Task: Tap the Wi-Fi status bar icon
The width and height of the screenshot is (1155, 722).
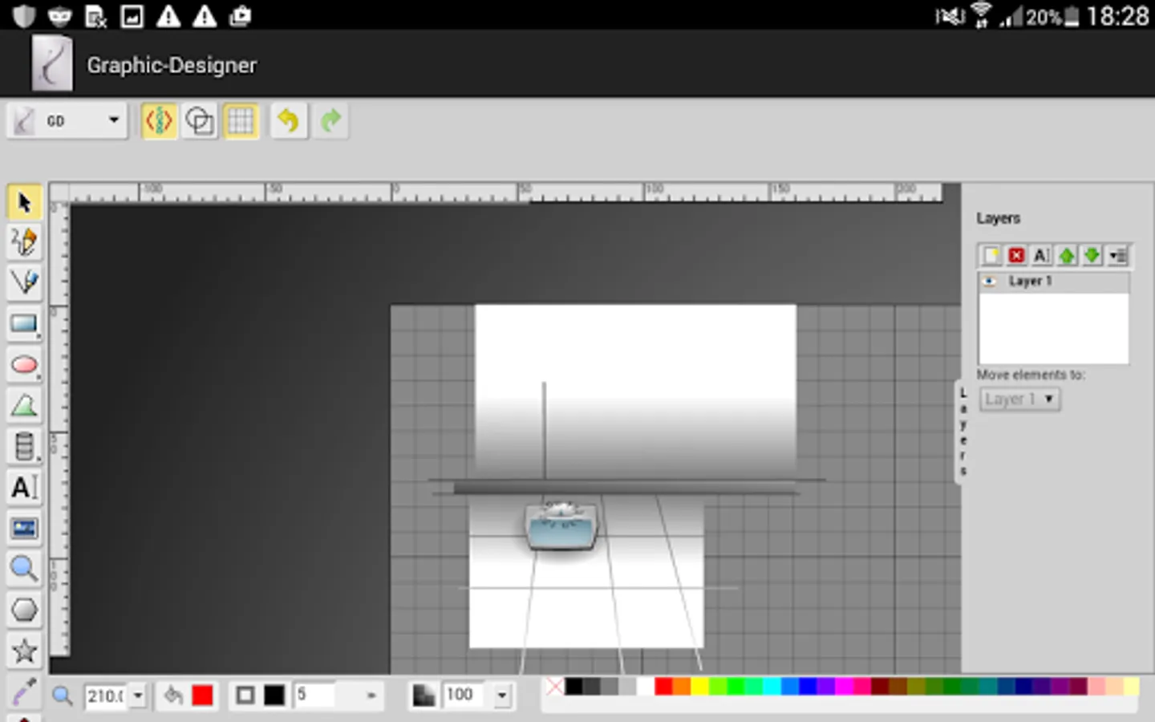Action: pyautogui.click(x=980, y=15)
